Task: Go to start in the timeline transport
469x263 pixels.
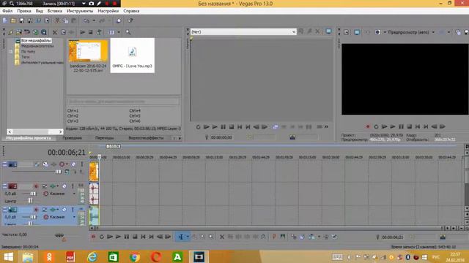Action: (144, 237)
